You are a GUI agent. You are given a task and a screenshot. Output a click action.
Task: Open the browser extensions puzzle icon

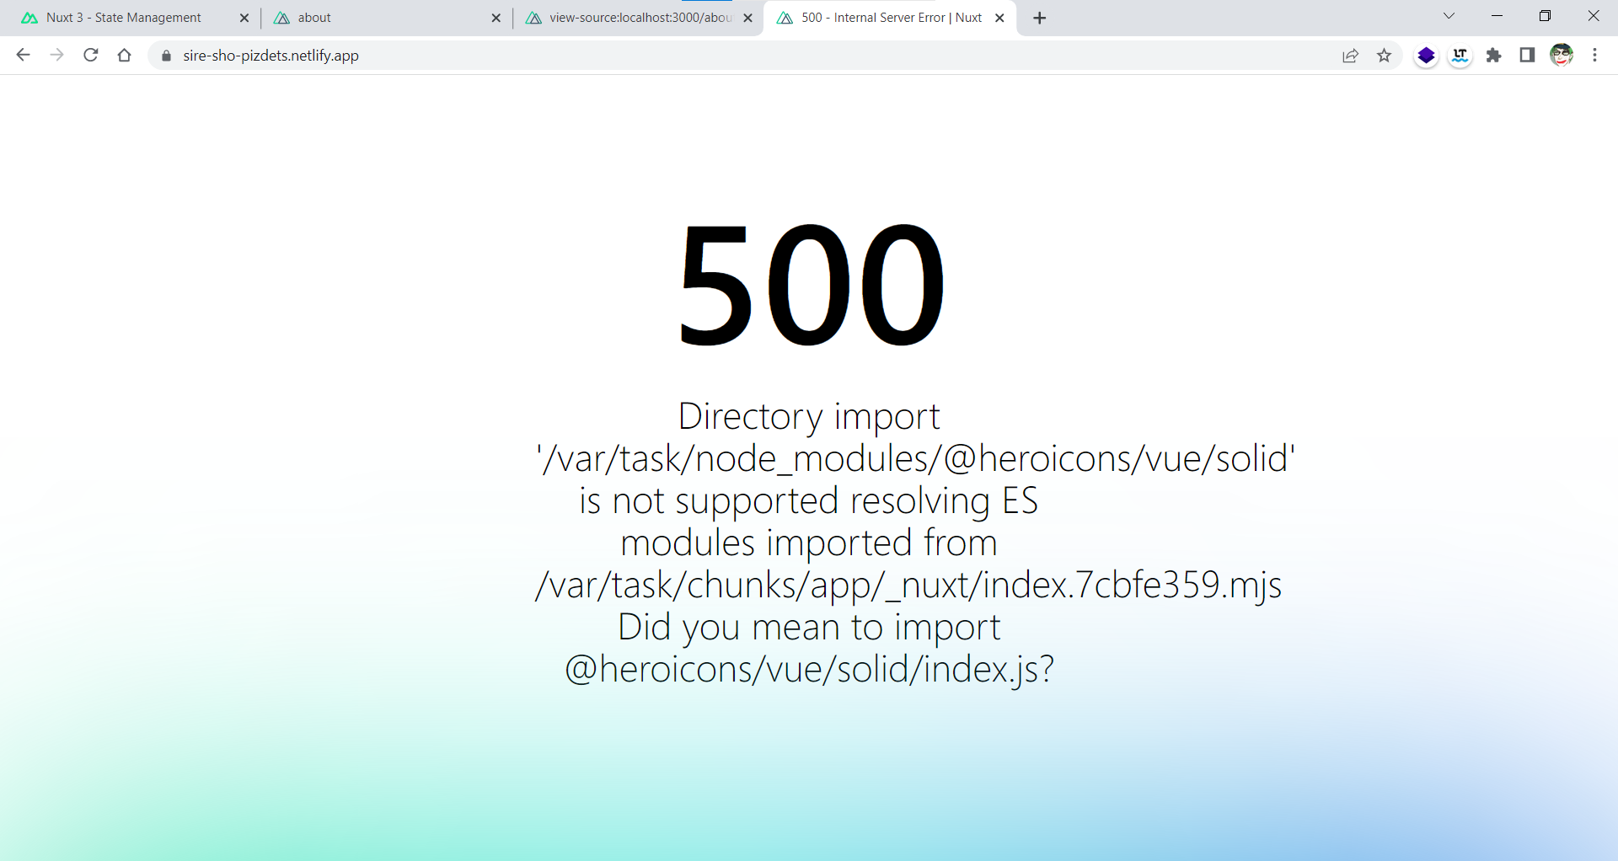point(1494,55)
